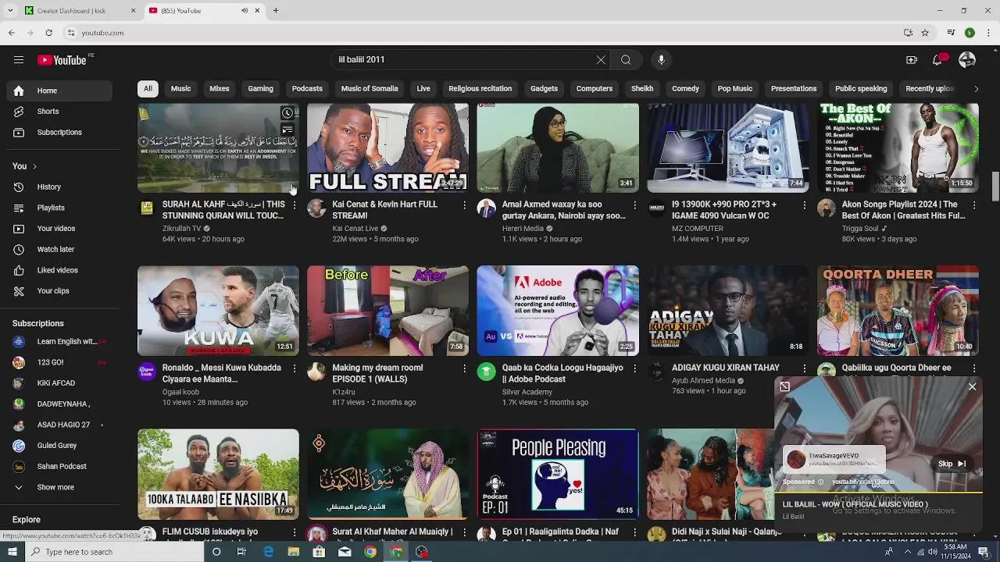Viewport: 1000px width, 562px height.
Task: Play the People Pleasing podcast thumbnail
Action: click(x=558, y=474)
